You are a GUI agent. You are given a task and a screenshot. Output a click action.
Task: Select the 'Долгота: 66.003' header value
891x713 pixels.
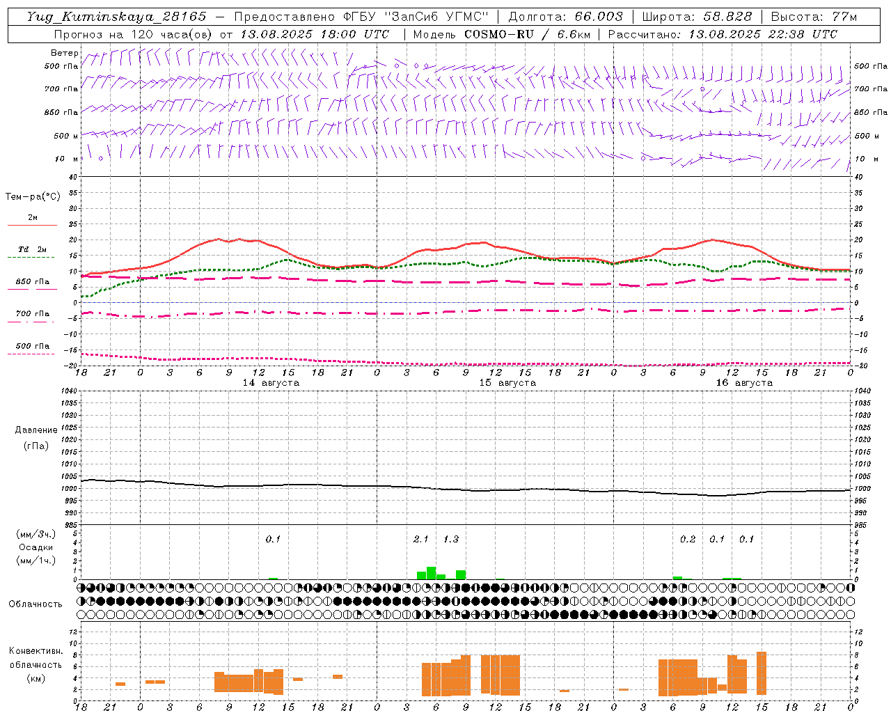[565, 17]
